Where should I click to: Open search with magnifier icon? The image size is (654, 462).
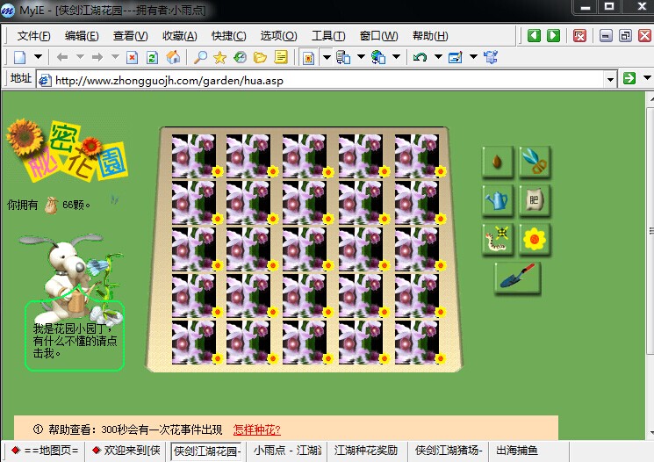(200, 57)
